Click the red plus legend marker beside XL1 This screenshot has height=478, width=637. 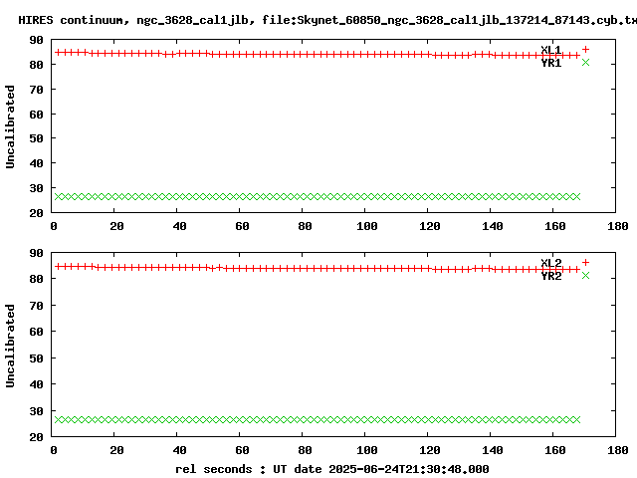(x=585, y=50)
